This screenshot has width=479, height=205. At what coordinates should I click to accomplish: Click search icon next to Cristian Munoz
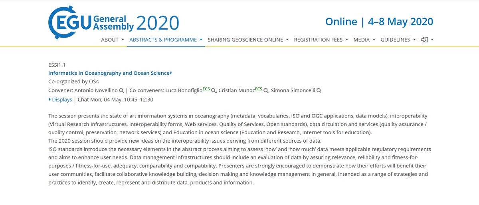click(x=266, y=91)
